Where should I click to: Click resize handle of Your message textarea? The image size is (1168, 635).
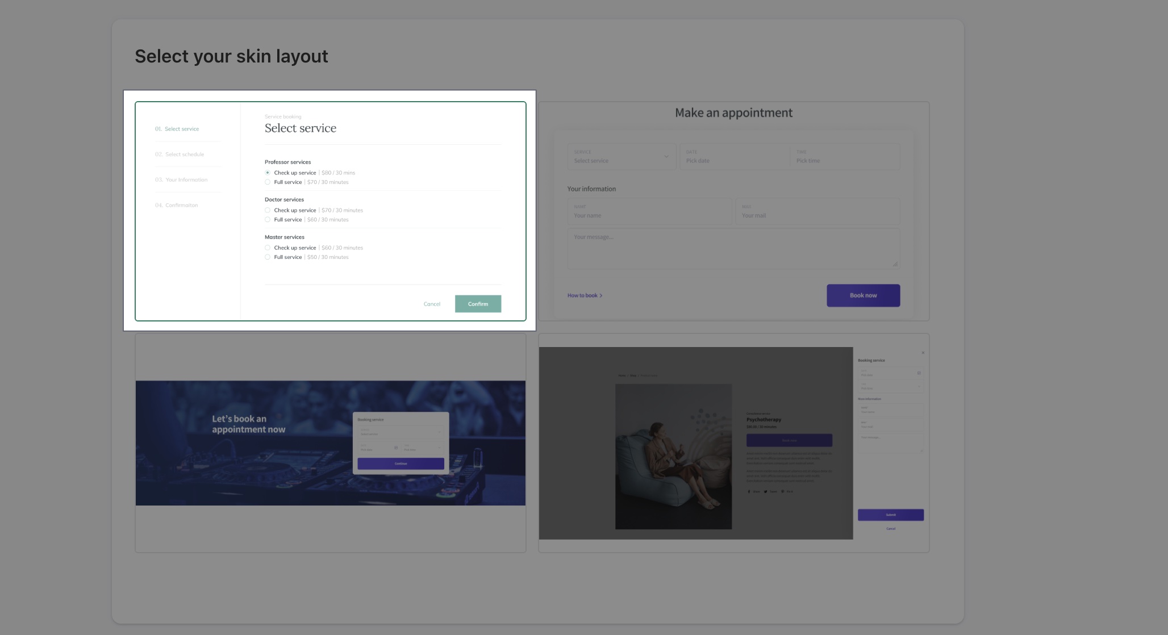(x=895, y=264)
